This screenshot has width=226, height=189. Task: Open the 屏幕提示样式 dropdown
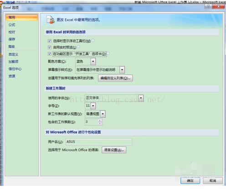click(x=122, y=70)
